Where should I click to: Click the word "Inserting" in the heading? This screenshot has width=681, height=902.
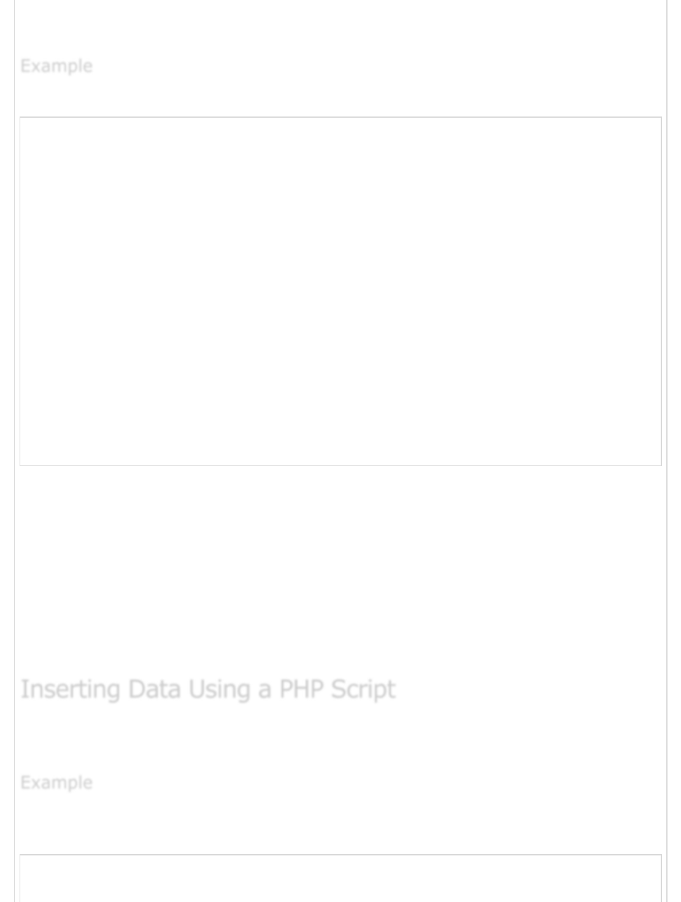point(70,689)
